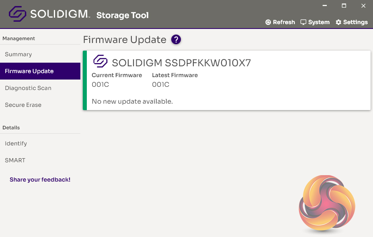Click the colorful swirl orb graphic

[326, 204]
